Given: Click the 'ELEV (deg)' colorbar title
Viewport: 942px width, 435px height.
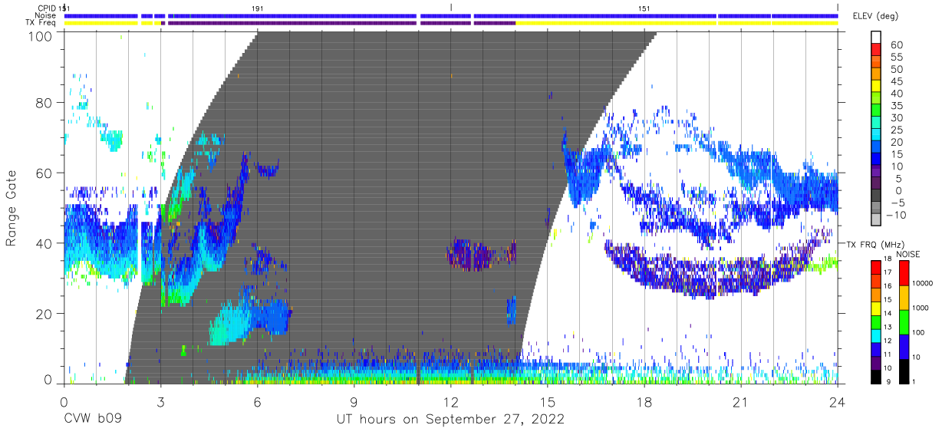Looking at the screenshot, I should 874,15.
